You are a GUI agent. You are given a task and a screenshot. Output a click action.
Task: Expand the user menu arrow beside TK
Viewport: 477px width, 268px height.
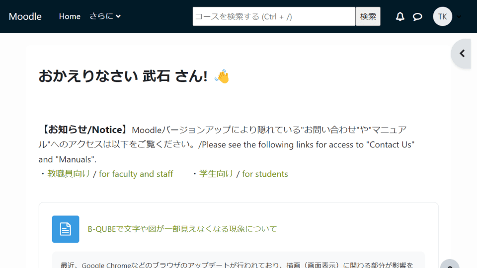(459, 16)
